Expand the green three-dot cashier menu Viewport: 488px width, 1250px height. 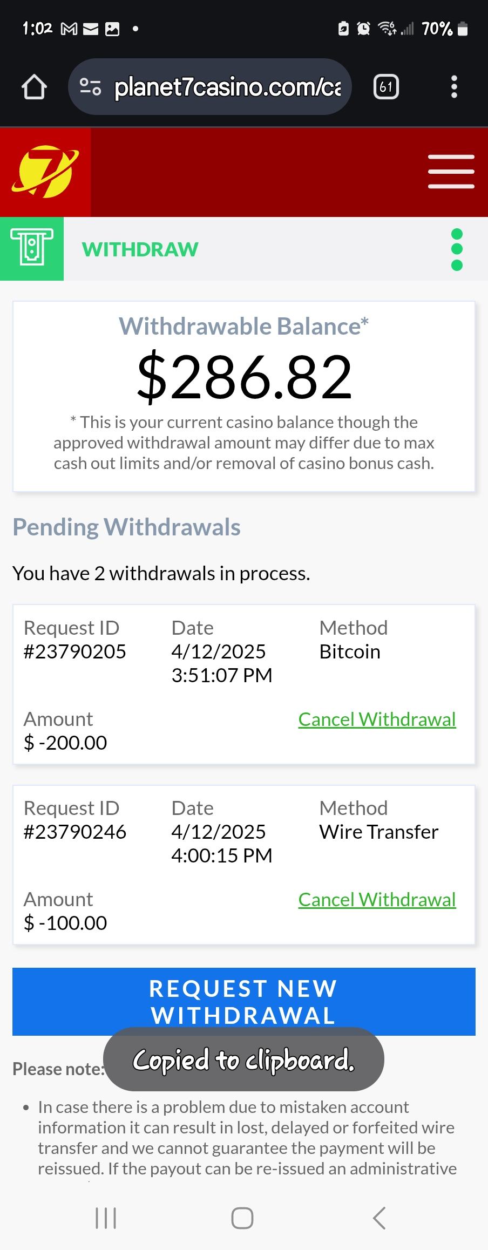click(x=457, y=249)
